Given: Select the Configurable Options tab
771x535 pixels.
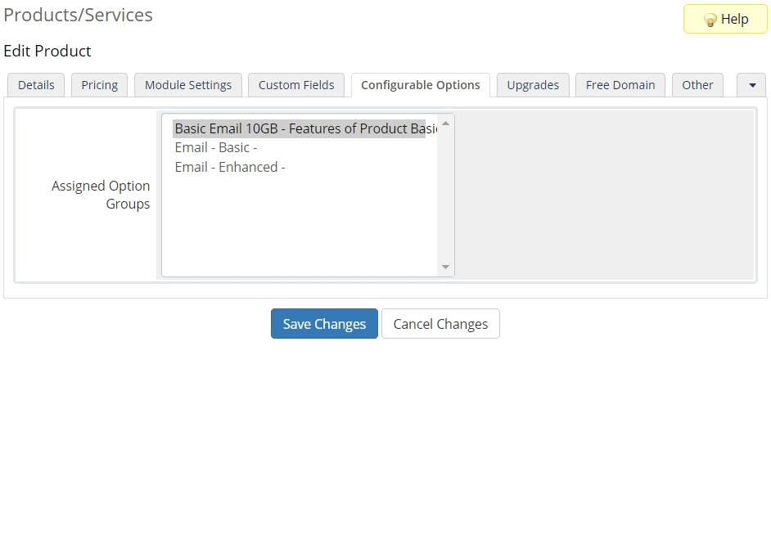Looking at the screenshot, I should coord(420,85).
